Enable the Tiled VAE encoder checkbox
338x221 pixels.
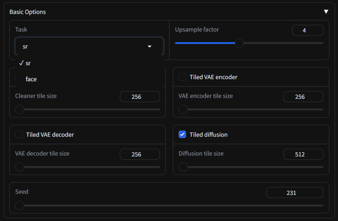(182, 77)
